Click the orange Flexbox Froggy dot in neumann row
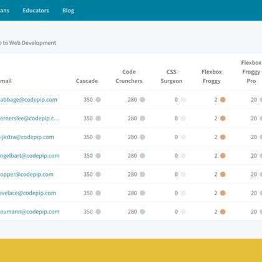262x262 pixels. [223, 211]
